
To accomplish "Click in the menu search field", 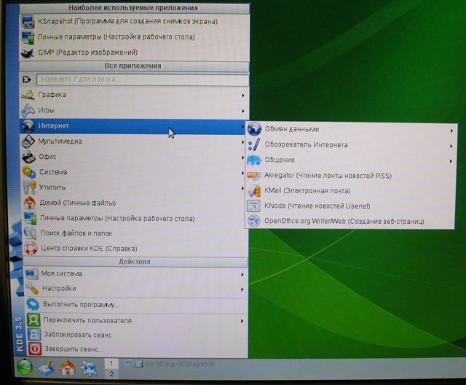I will coord(143,79).
